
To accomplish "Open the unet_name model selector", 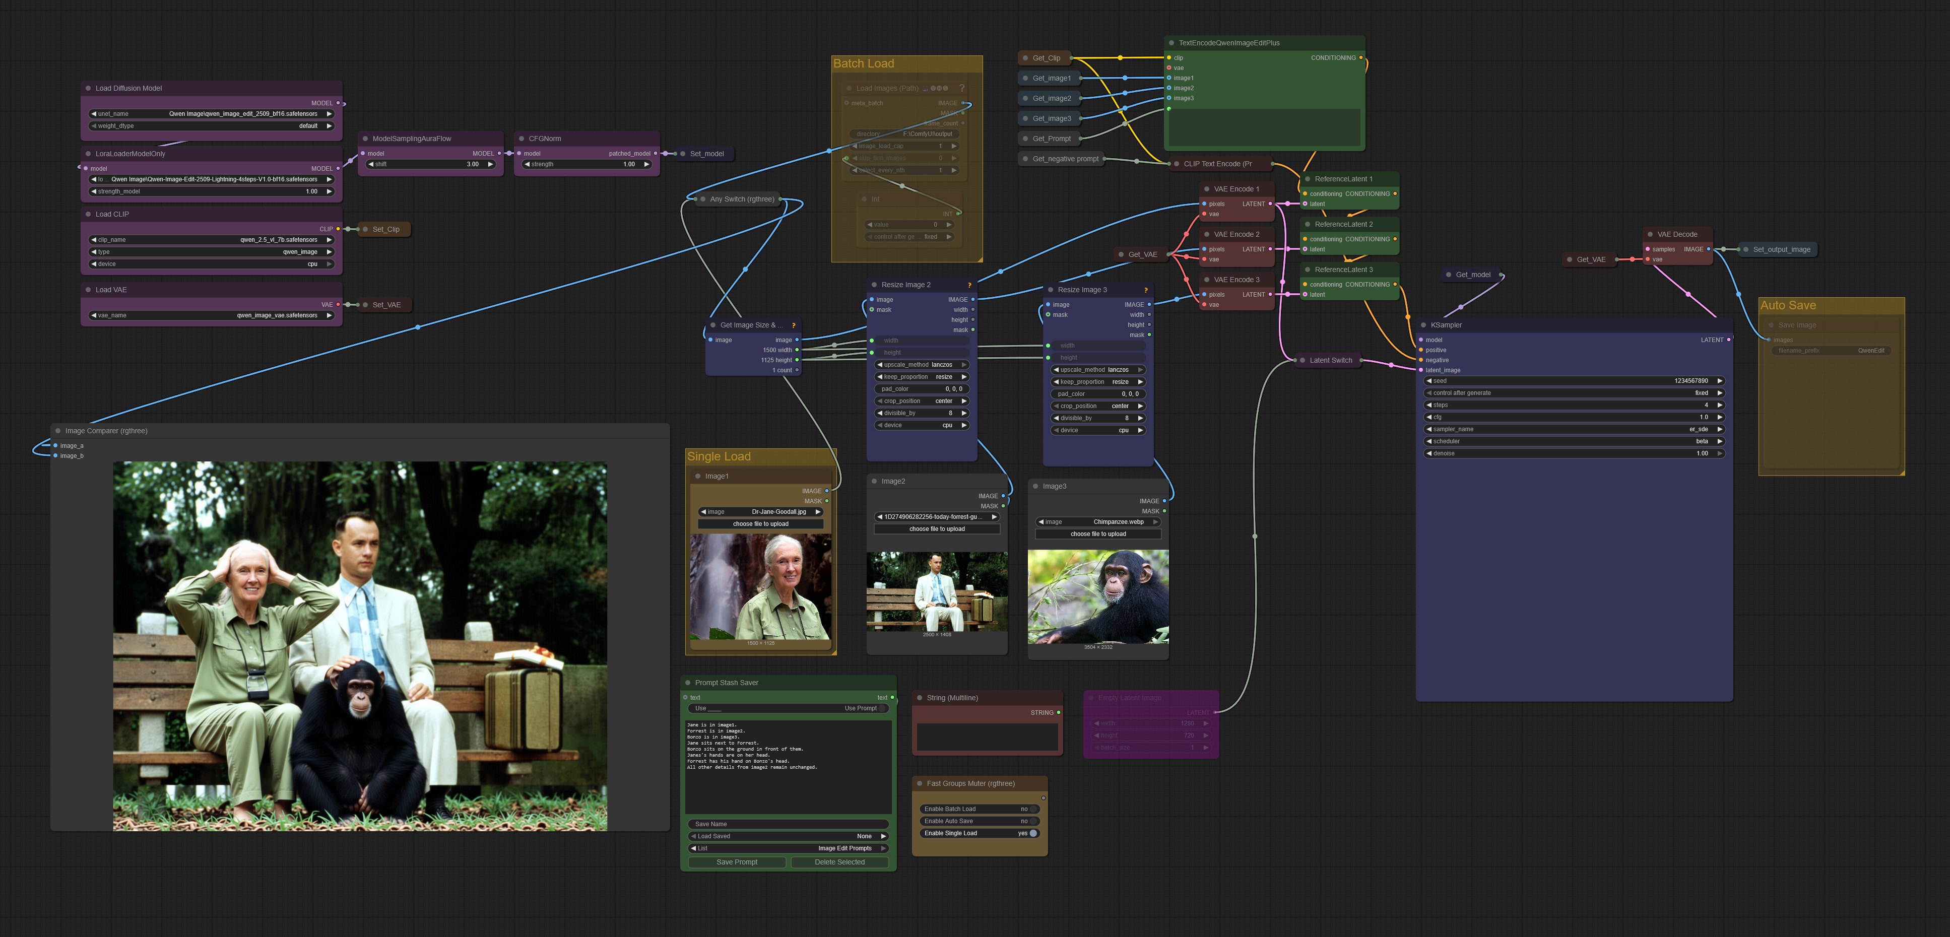I will pos(211,114).
